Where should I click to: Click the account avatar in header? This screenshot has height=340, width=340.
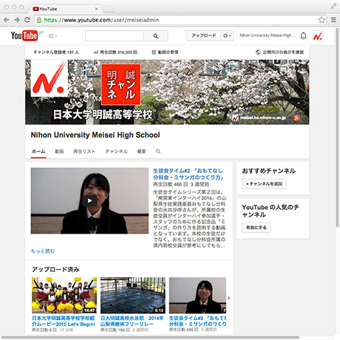(318, 36)
